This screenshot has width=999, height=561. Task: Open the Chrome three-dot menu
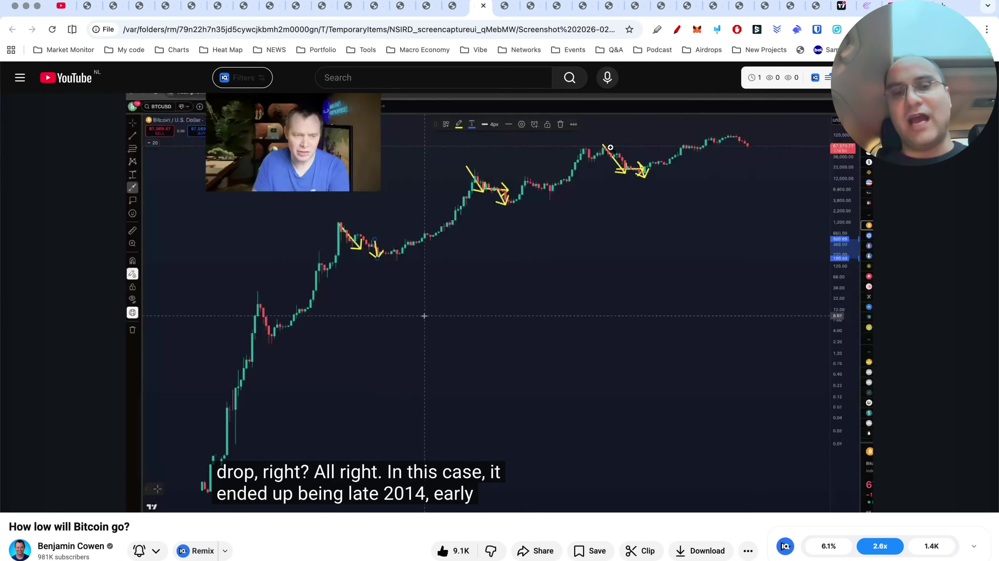[987, 29]
